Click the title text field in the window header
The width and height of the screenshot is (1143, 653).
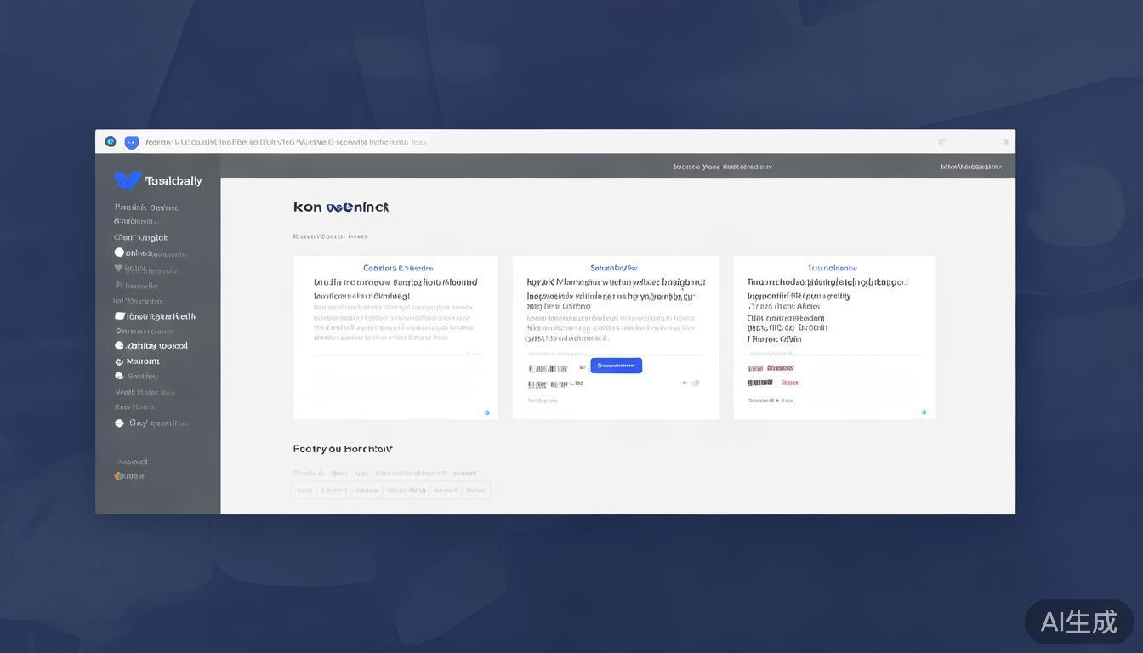pos(286,142)
